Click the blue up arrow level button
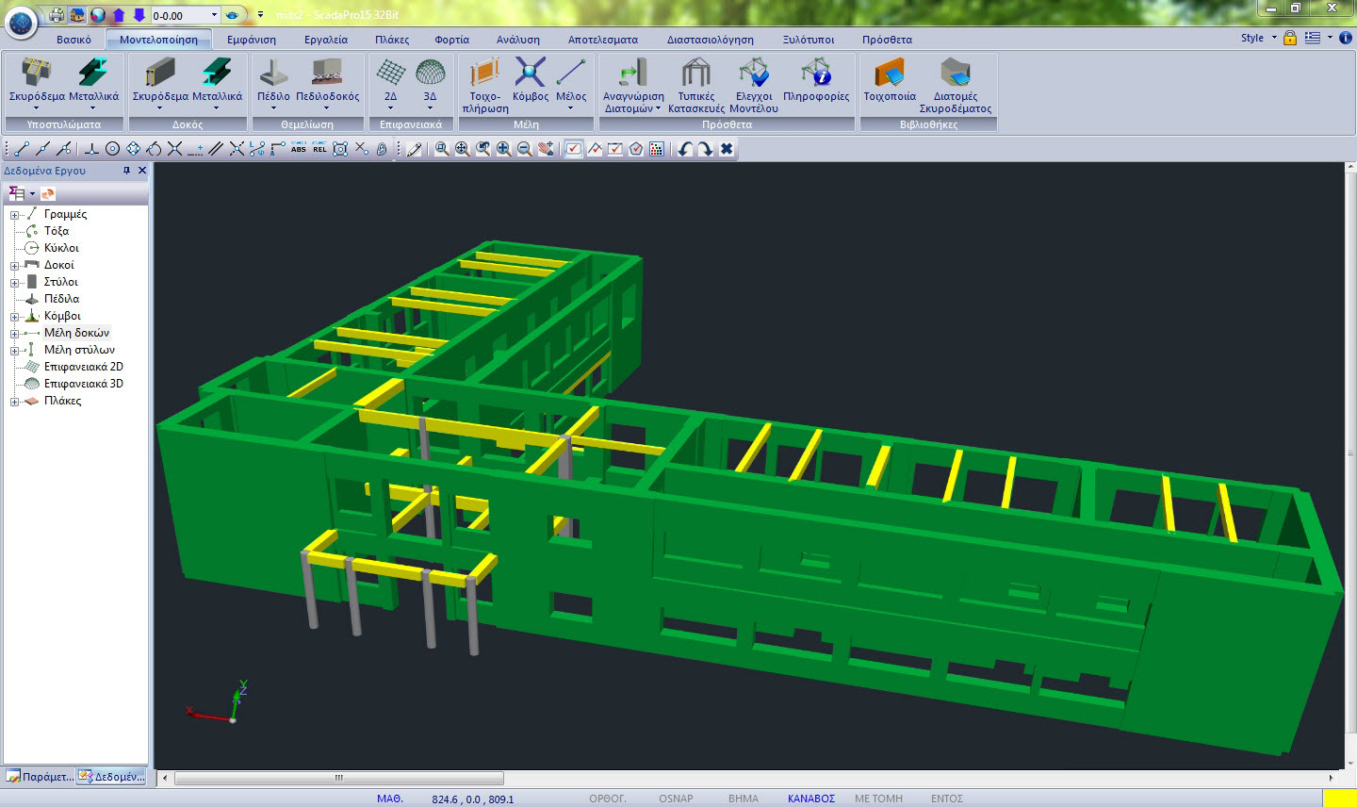This screenshot has width=1357, height=807. (x=119, y=15)
